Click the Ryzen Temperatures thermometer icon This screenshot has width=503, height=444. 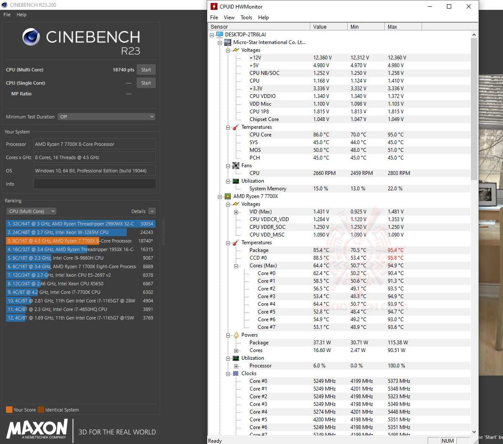click(x=236, y=243)
